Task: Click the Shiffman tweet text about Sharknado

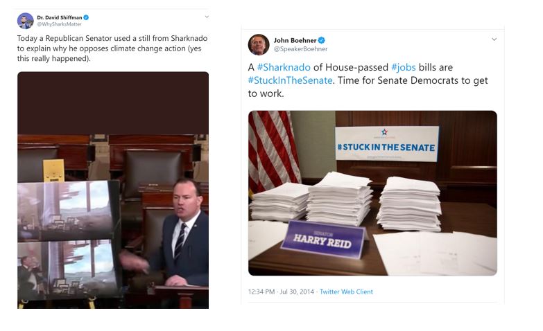Action: click(x=112, y=48)
